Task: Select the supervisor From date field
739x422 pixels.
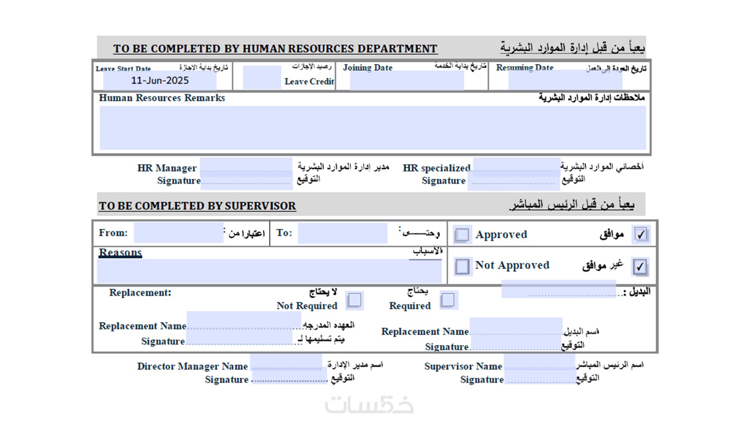Action: coord(179,233)
